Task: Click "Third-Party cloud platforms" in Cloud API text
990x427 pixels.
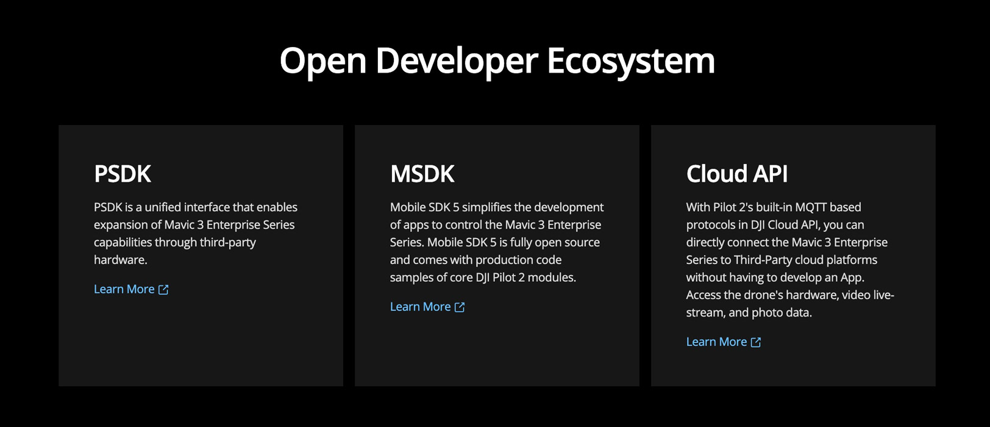Action: coord(805,260)
